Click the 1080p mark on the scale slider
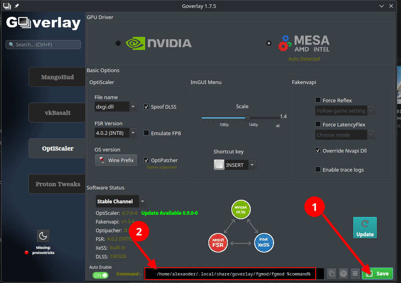This screenshot has width=401, height=283. [x=224, y=125]
